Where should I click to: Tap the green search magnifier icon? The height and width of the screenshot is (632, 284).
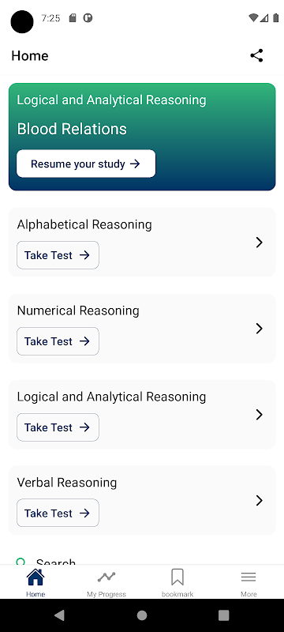(21, 562)
